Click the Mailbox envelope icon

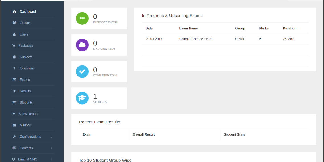click(14, 125)
